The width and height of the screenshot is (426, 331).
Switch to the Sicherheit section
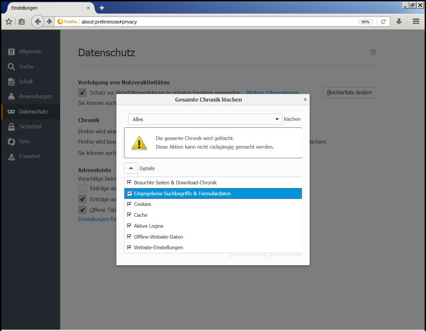31,126
